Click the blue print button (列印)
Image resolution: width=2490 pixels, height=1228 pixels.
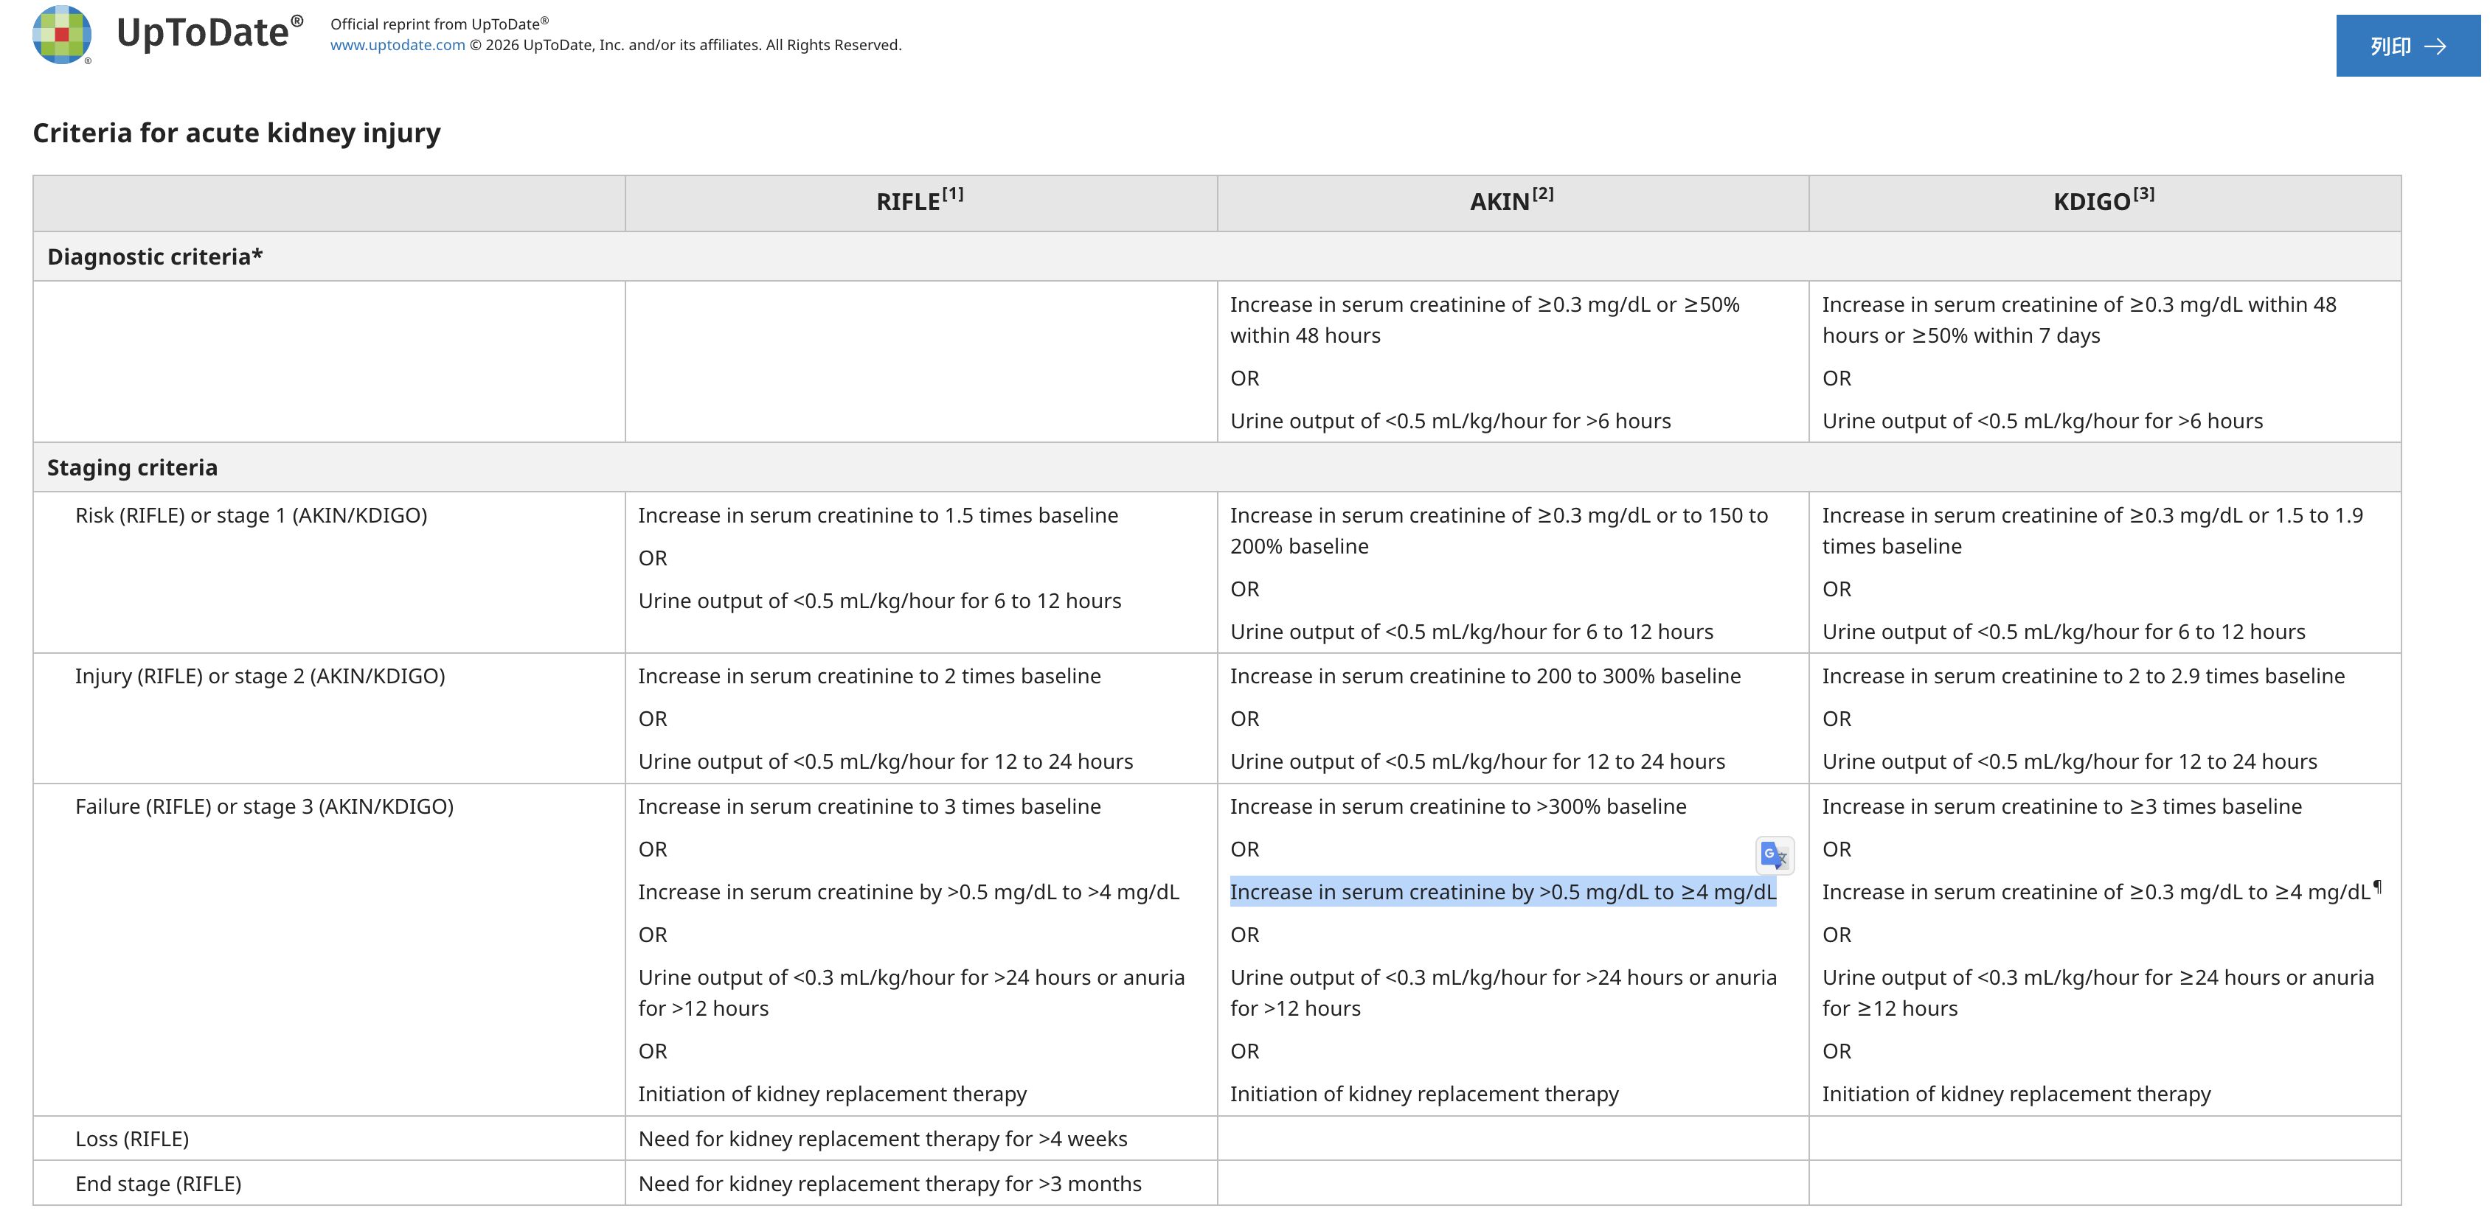(2408, 46)
